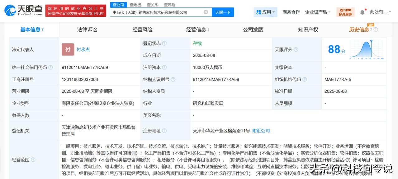Open the 应用 apps dropdown

(266, 12)
